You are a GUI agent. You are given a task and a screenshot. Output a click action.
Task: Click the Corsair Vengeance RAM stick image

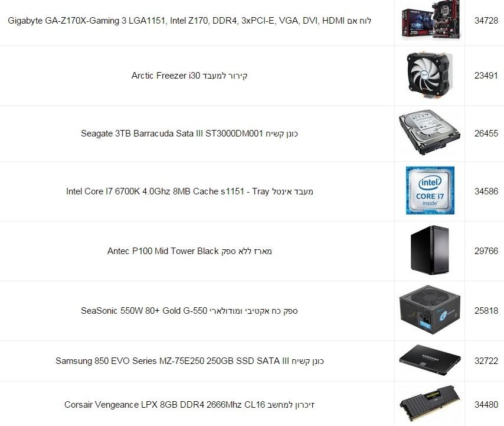coord(430,404)
